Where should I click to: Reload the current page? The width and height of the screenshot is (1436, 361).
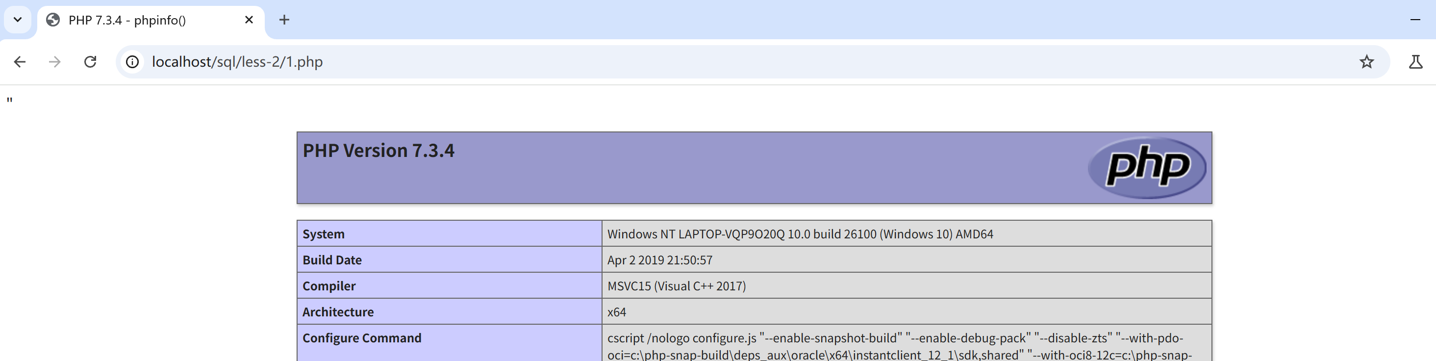click(x=90, y=62)
